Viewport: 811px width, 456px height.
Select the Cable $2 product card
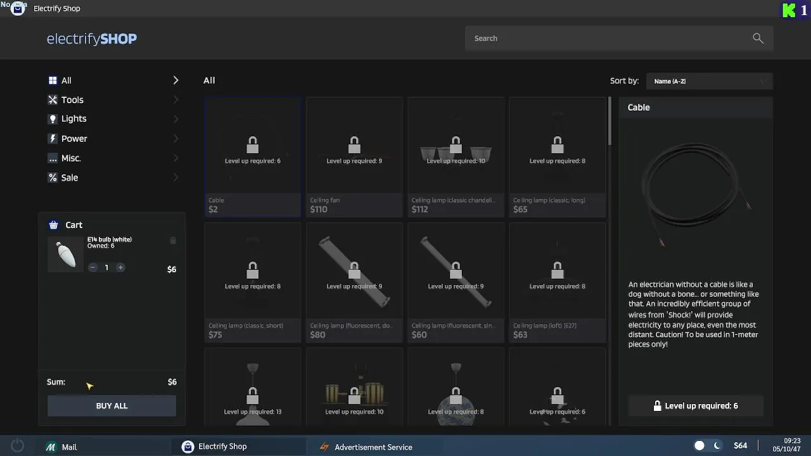253,157
